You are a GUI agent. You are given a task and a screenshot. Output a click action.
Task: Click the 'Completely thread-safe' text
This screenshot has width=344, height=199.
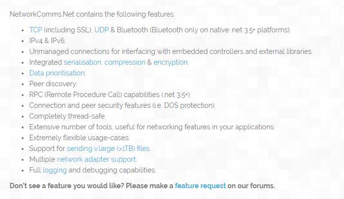68,116
